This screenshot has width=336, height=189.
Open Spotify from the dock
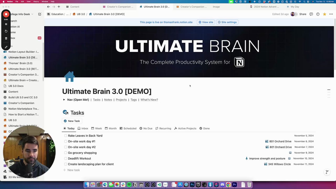[x=129, y=185]
